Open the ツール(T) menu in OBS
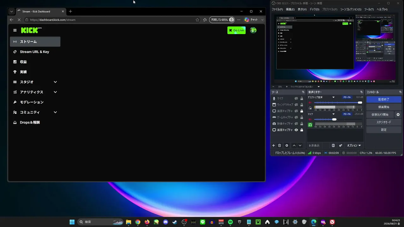Viewport: 404px width, 227px height. [x=369, y=9]
